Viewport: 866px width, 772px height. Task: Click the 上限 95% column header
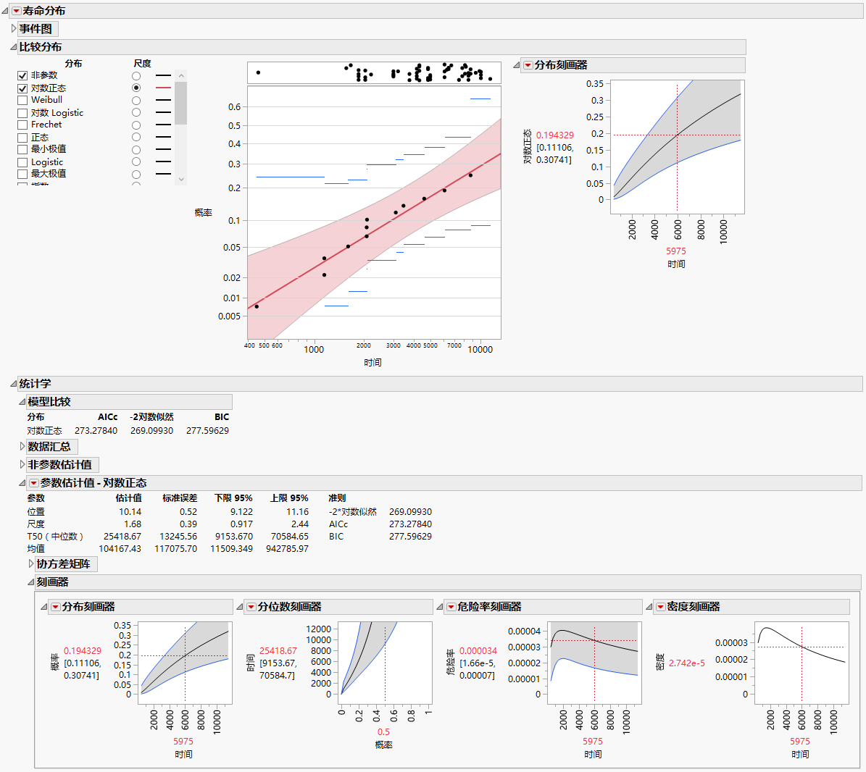click(x=289, y=498)
